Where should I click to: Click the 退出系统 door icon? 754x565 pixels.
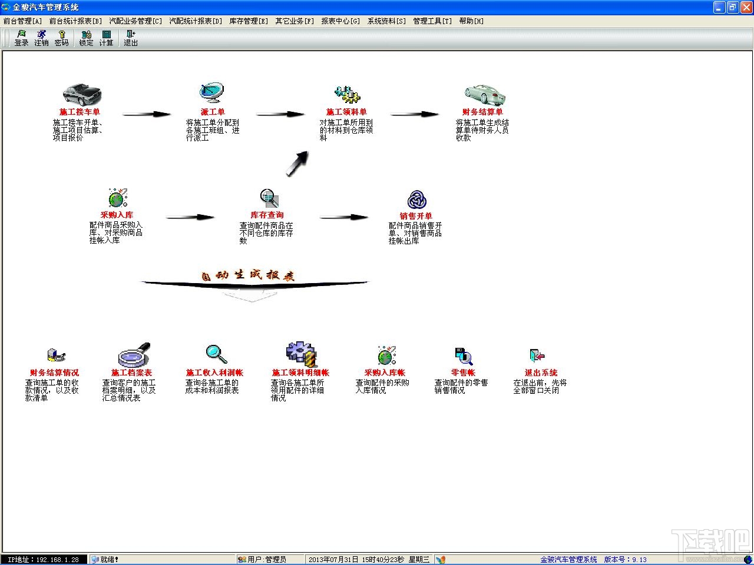click(x=537, y=355)
